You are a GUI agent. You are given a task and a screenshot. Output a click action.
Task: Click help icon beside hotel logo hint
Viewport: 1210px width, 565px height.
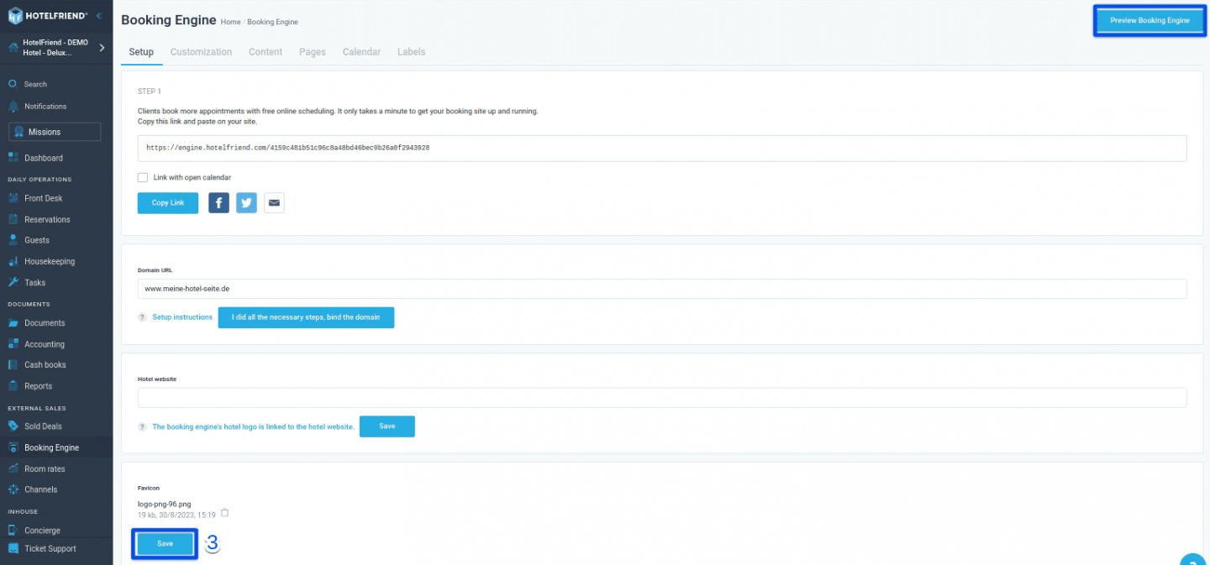pos(142,426)
